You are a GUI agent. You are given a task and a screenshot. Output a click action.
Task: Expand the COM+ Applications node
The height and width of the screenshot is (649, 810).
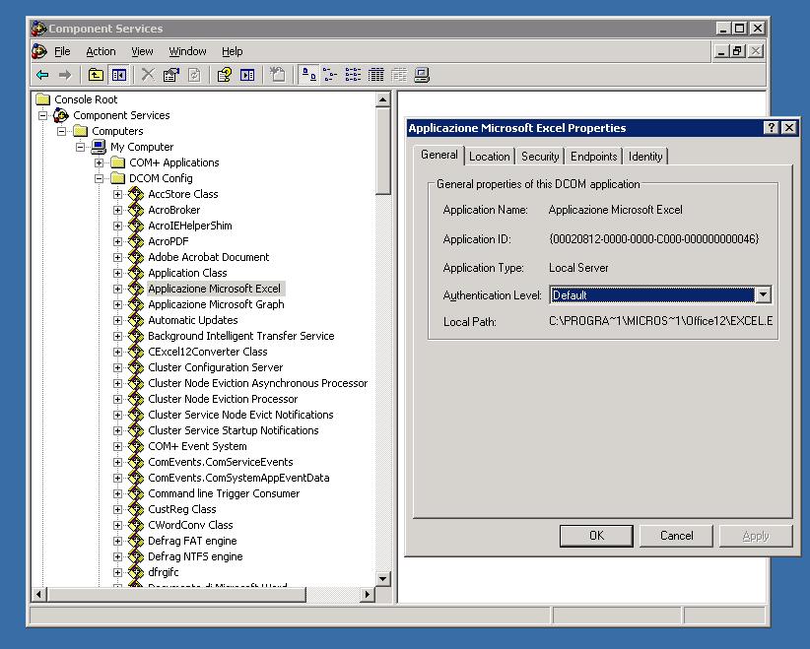click(100, 163)
